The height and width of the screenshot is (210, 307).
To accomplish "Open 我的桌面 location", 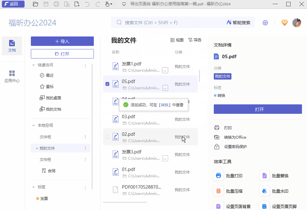I will tap(50, 98).
